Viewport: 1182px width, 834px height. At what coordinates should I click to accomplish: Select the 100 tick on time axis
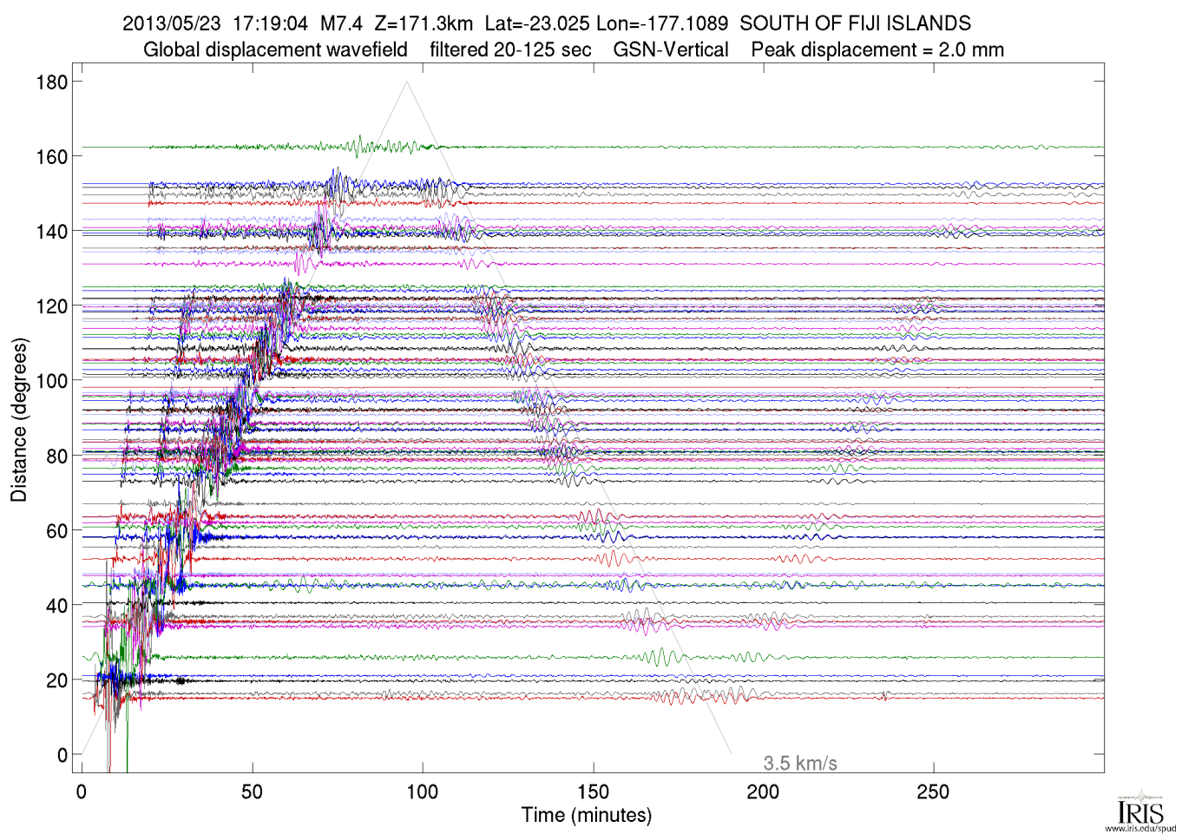click(x=423, y=792)
